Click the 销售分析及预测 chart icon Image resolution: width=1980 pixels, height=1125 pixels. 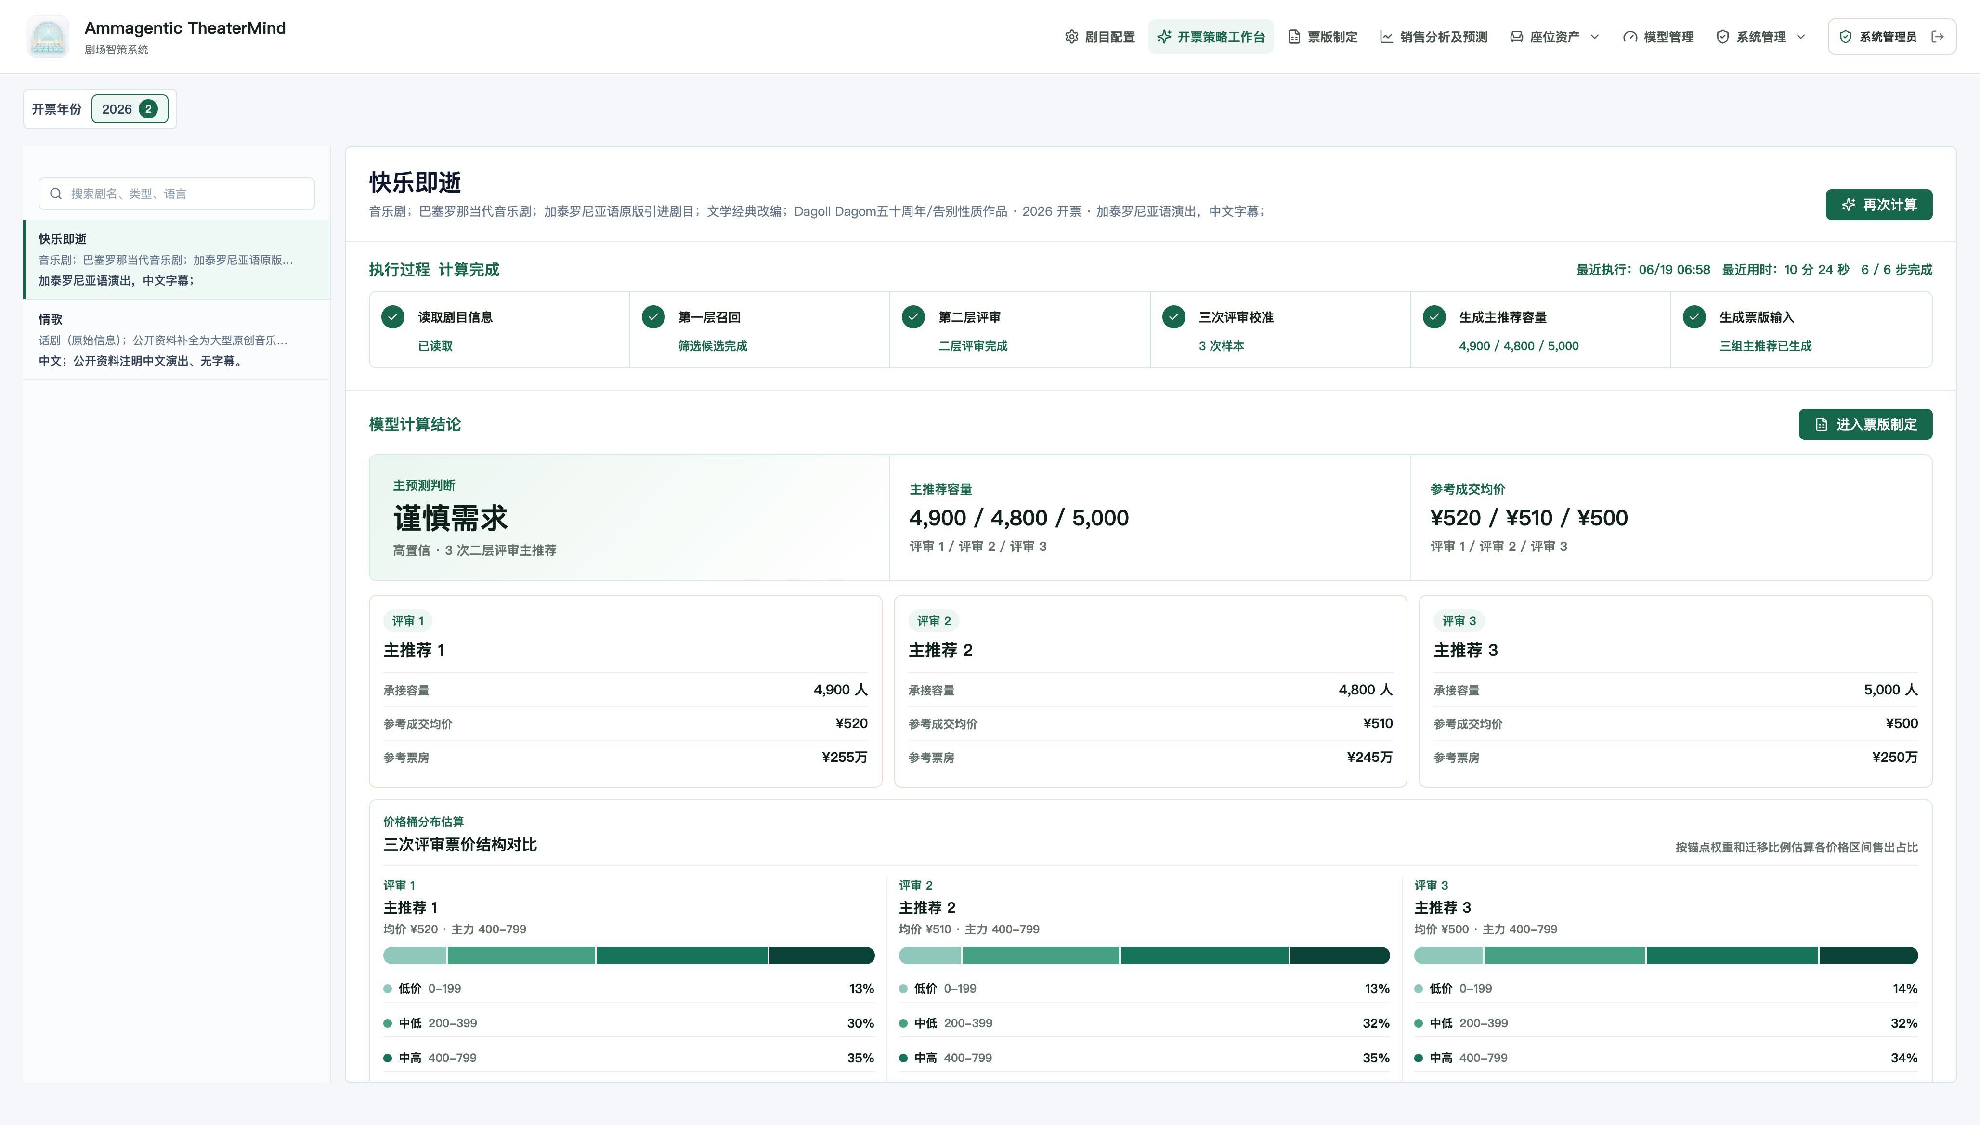(x=1386, y=36)
